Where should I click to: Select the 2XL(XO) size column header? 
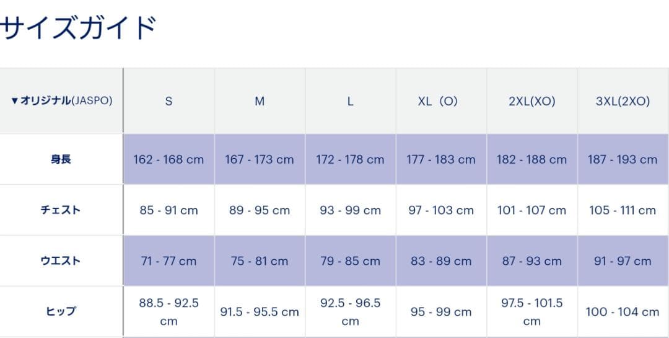coord(531,101)
